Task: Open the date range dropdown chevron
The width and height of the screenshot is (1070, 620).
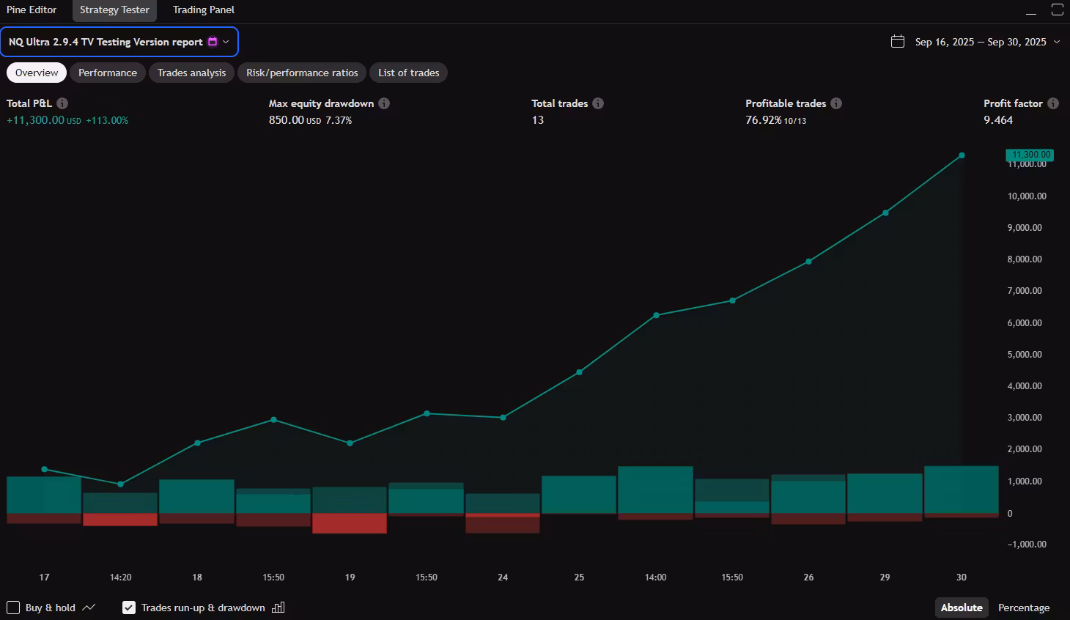Action: click(x=1056, y=42)
